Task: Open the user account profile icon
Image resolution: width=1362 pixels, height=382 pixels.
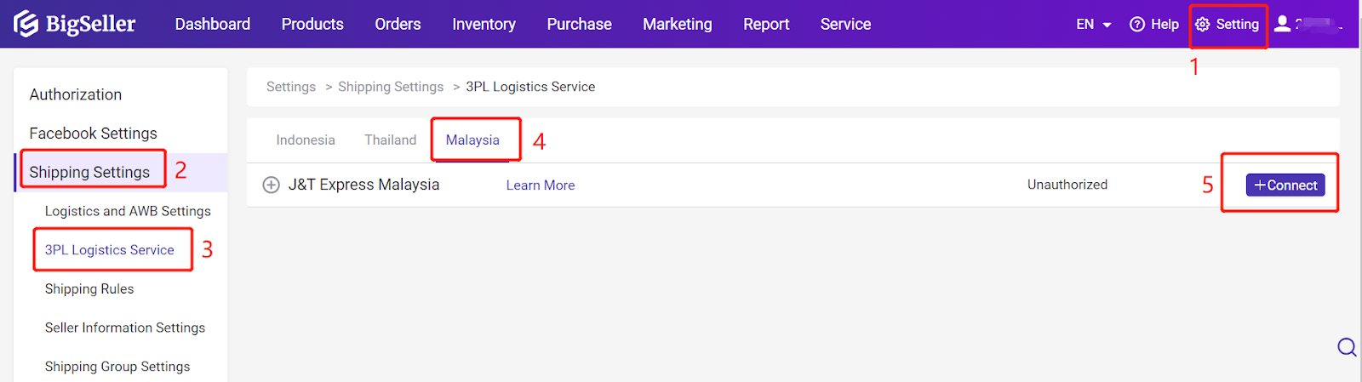Action: (1282, 24)
